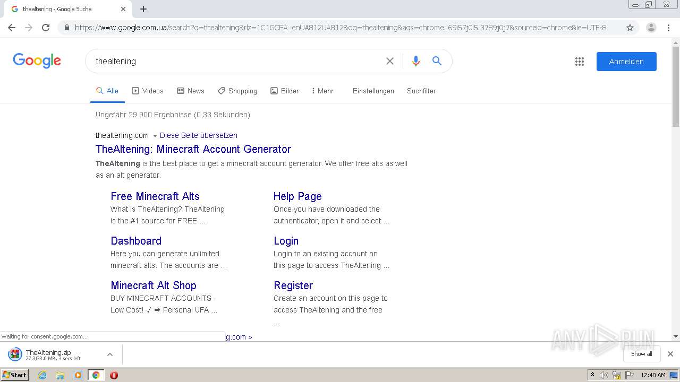Expand the TheAltening.zip download options arrow
This screenshot has width=680, height=382.
110,354
